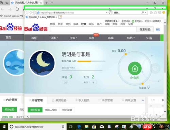Click the vertical scrollbar down arrow in IE
Screen dimensions: 170x130
pos(165,112)
